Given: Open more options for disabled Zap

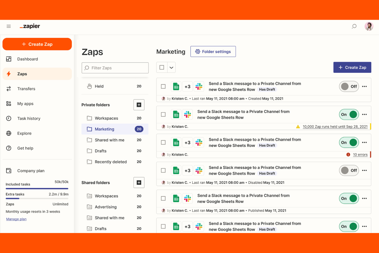Looking at the screenshot, I should click(x=364, y=170).
